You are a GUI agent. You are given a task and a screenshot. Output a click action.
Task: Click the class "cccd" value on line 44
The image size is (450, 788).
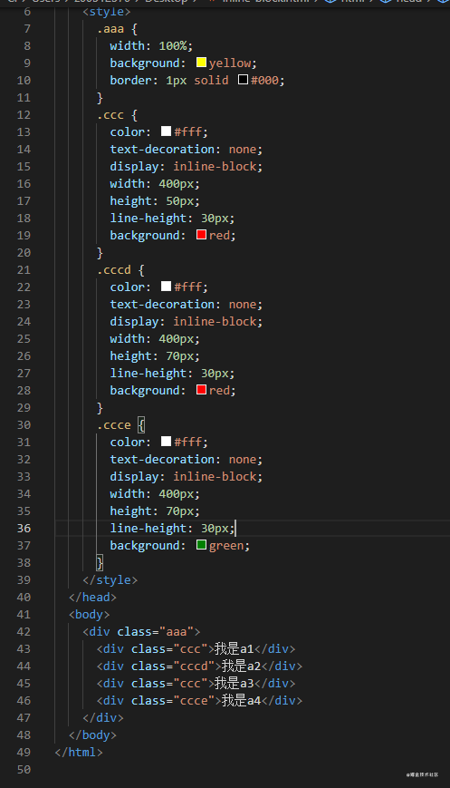[194, 666]
